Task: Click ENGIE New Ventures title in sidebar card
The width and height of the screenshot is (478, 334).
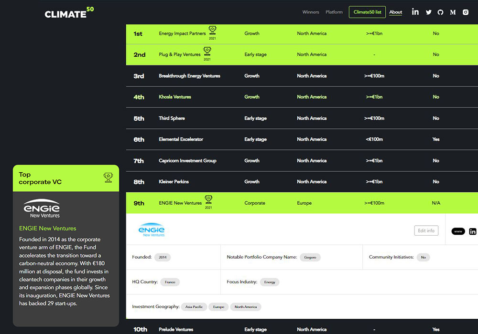Action: click(x=47, y=228)
